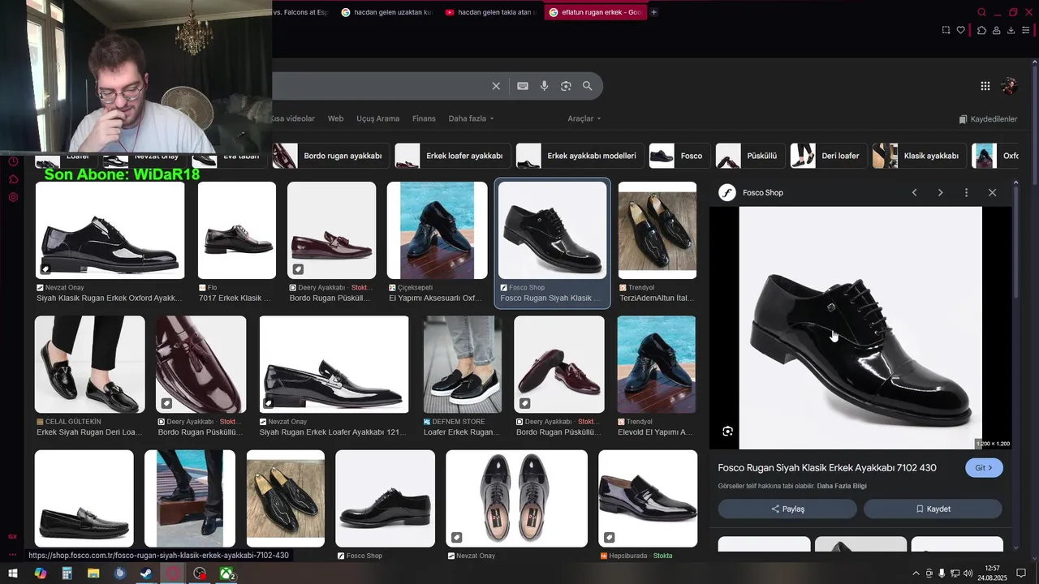Open Nevzat Onay Siyah Klasik Oxford thumbnail
1039x584 pixels.
coord(110,230)
